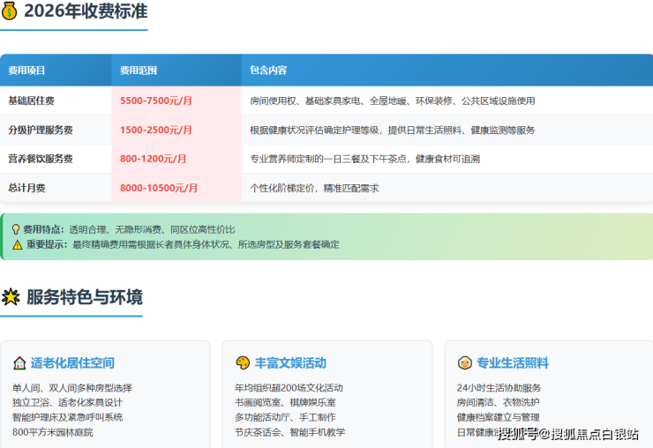
Task: Click the 服务特色与环境 section title
Action: pos(85,297)
